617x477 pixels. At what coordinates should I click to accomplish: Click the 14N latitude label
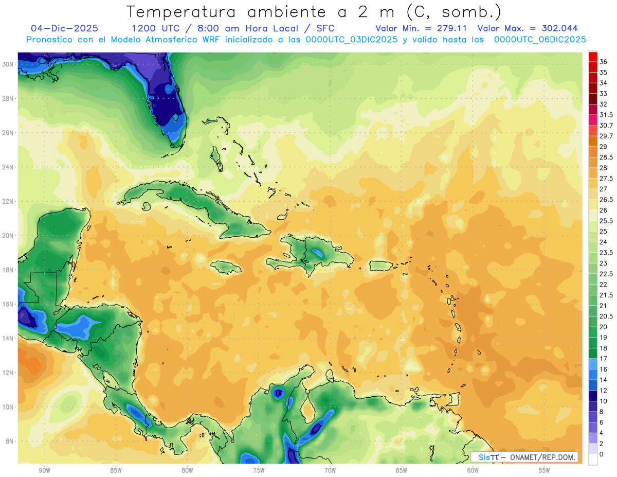[x=9, y=339]
